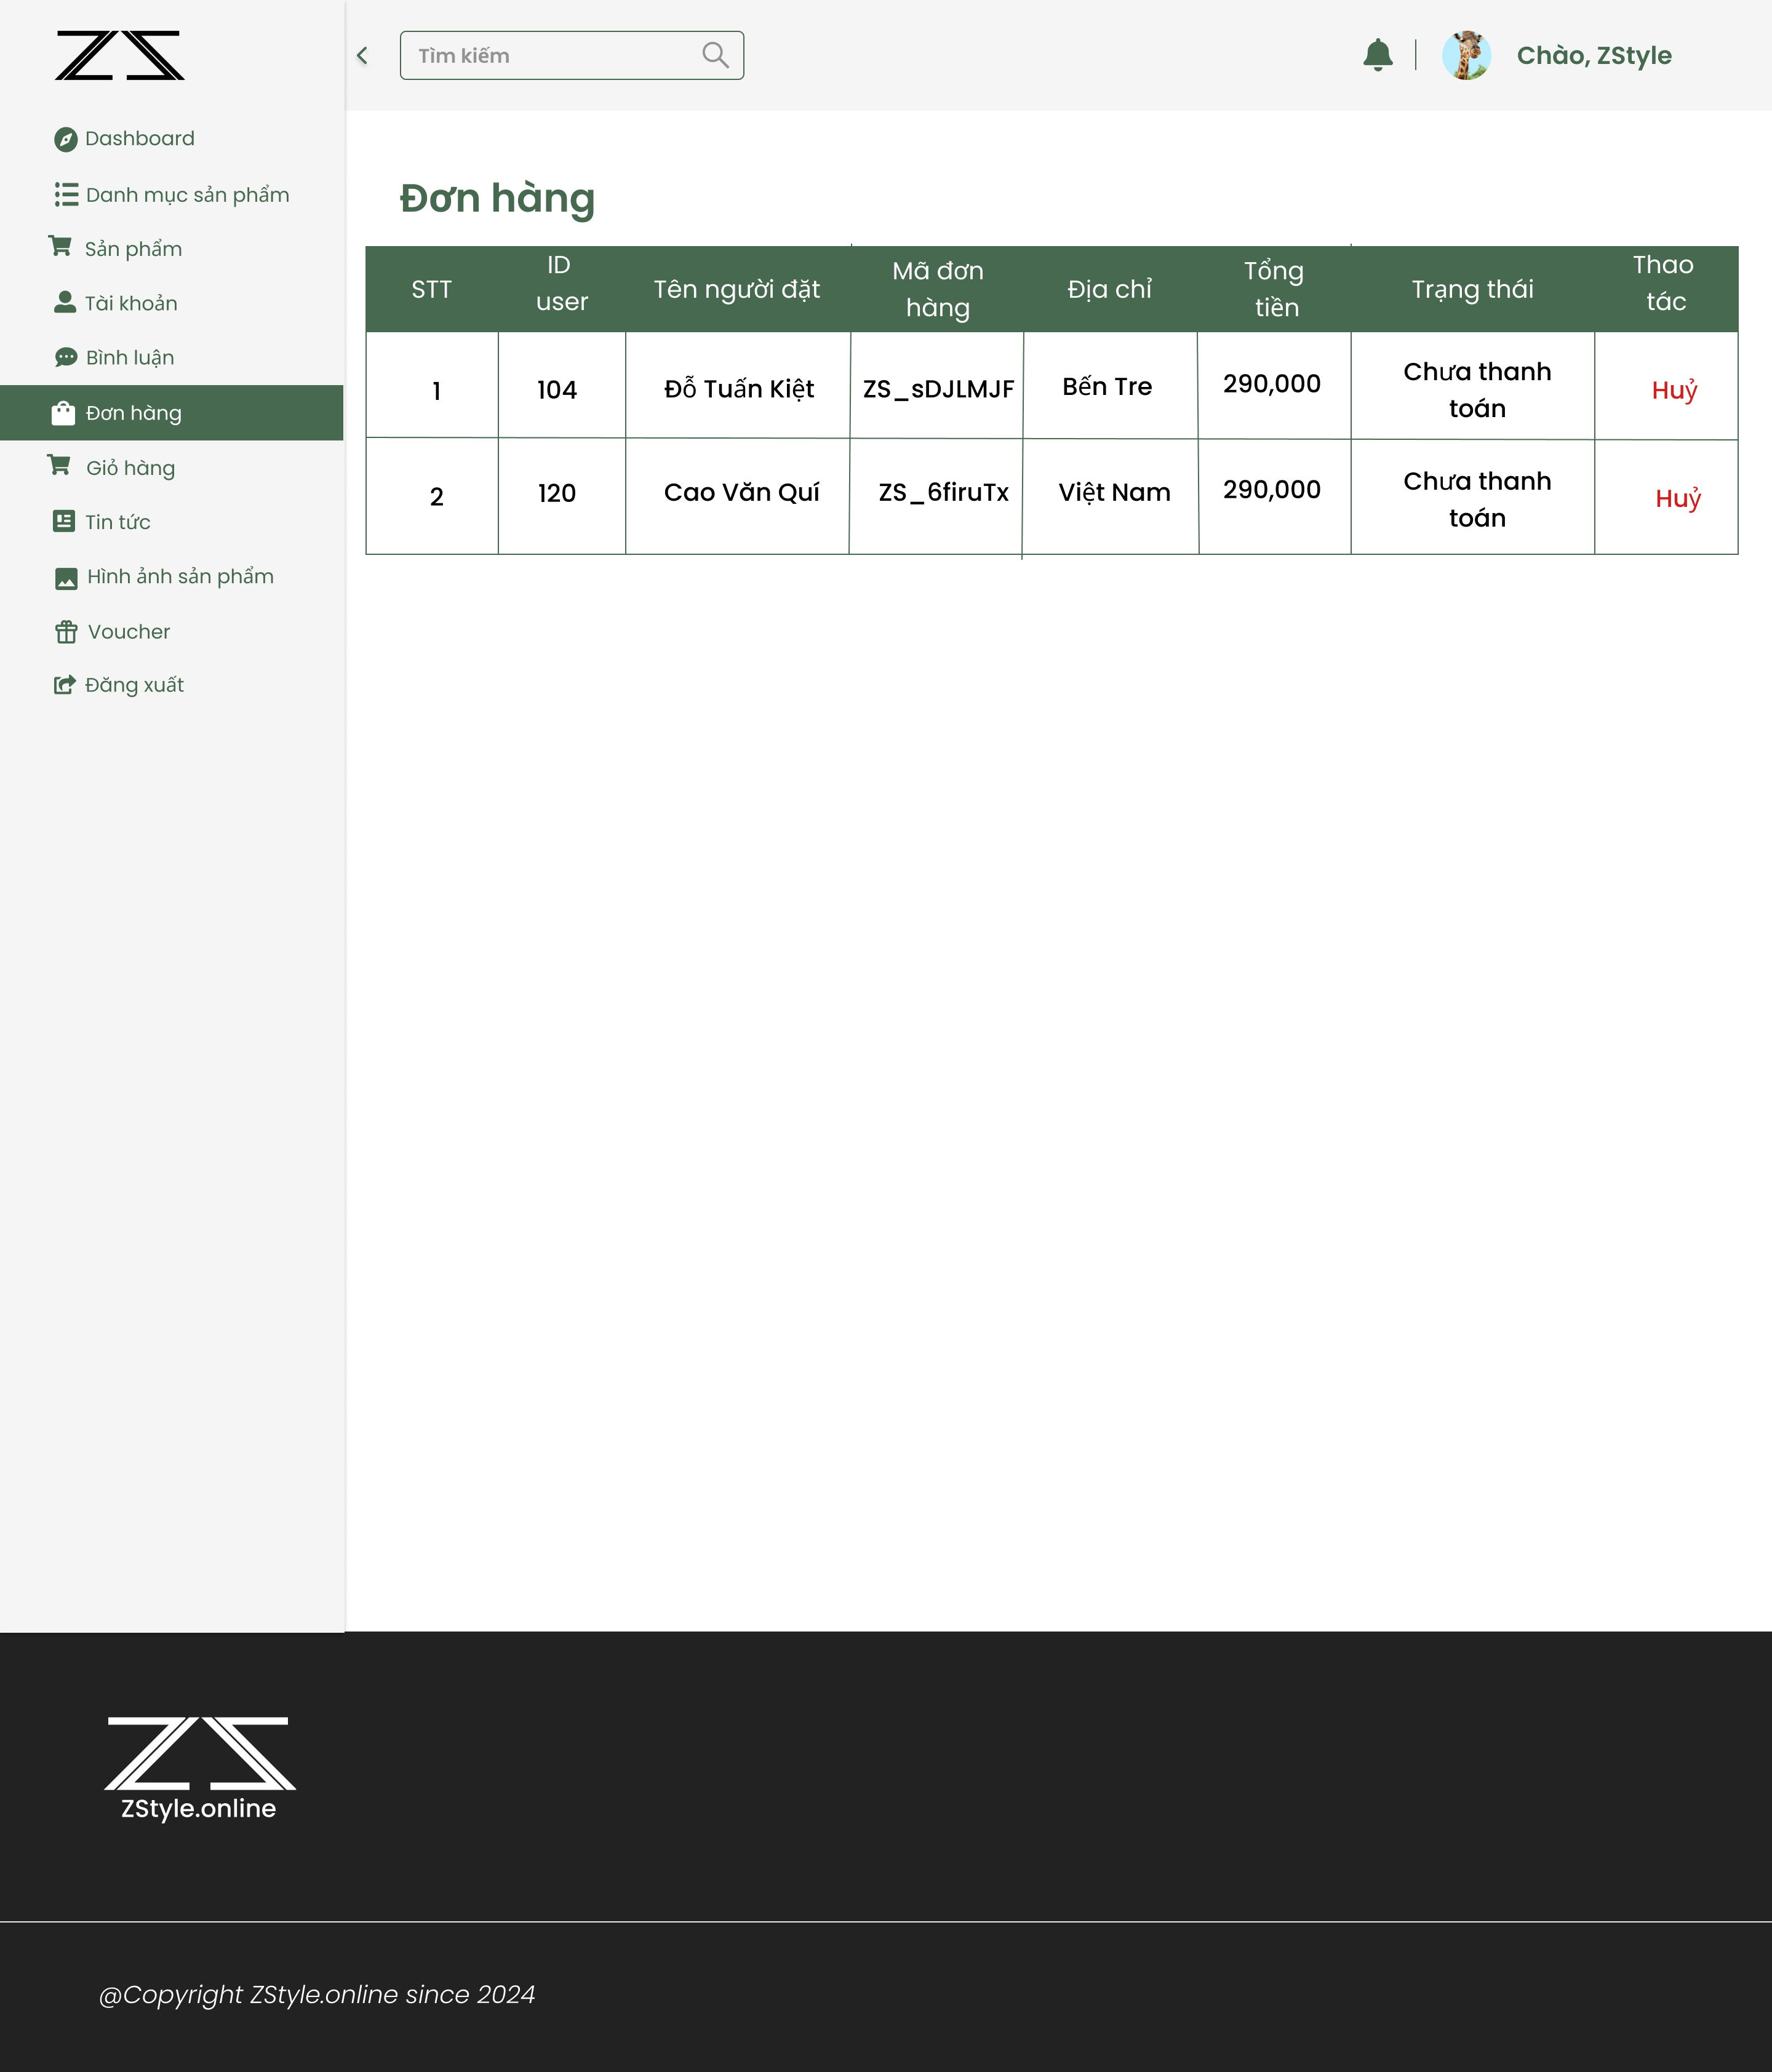Open Sản phẩm in the sidebar
Image resolution: width=1772 pixels, height=2072 pixels.
pyautogui.click(x=132, y=249)
